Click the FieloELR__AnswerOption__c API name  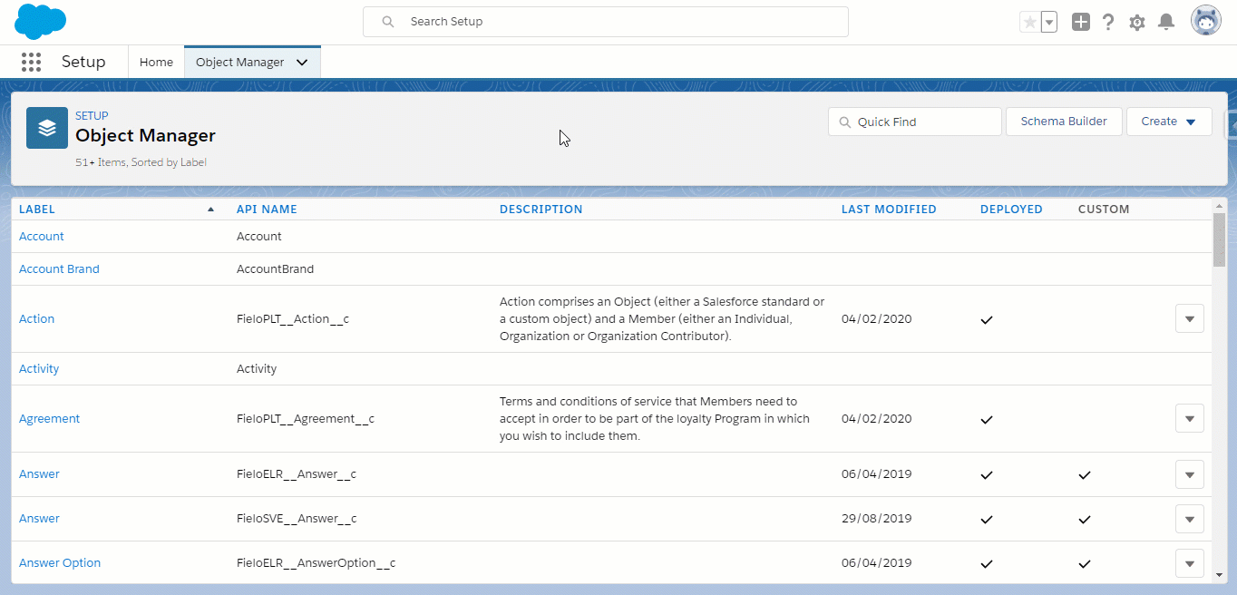point(316,563)
